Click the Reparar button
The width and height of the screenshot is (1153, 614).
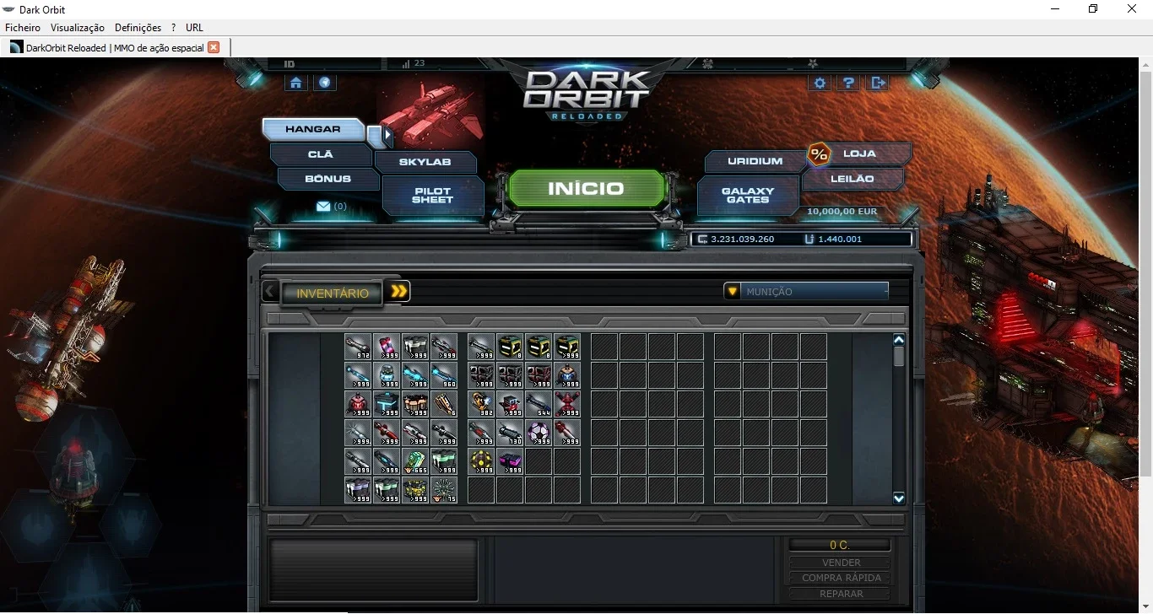(841, 594)
